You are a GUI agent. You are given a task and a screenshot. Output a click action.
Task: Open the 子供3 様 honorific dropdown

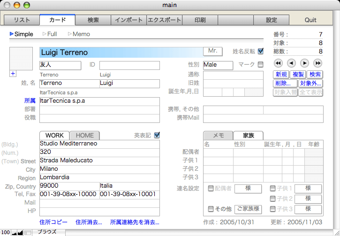click(x=308, y=209)
